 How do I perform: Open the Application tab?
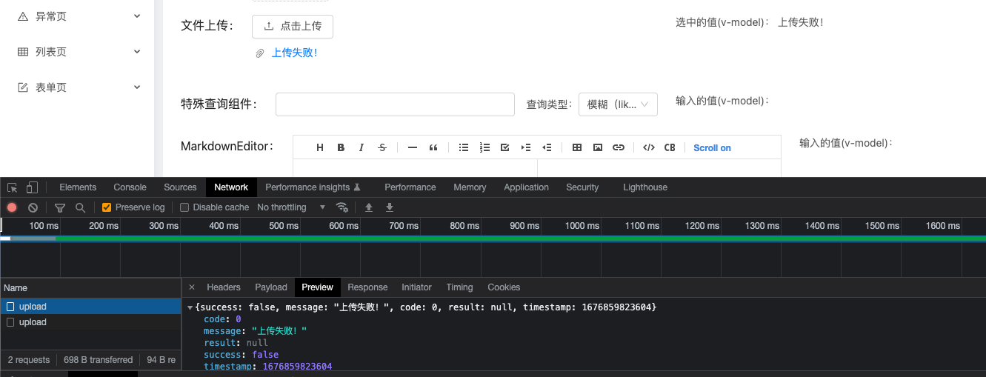[526, 187]
